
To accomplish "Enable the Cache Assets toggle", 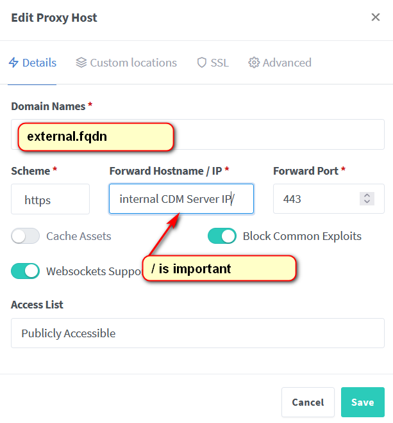I will pos(26,236).
